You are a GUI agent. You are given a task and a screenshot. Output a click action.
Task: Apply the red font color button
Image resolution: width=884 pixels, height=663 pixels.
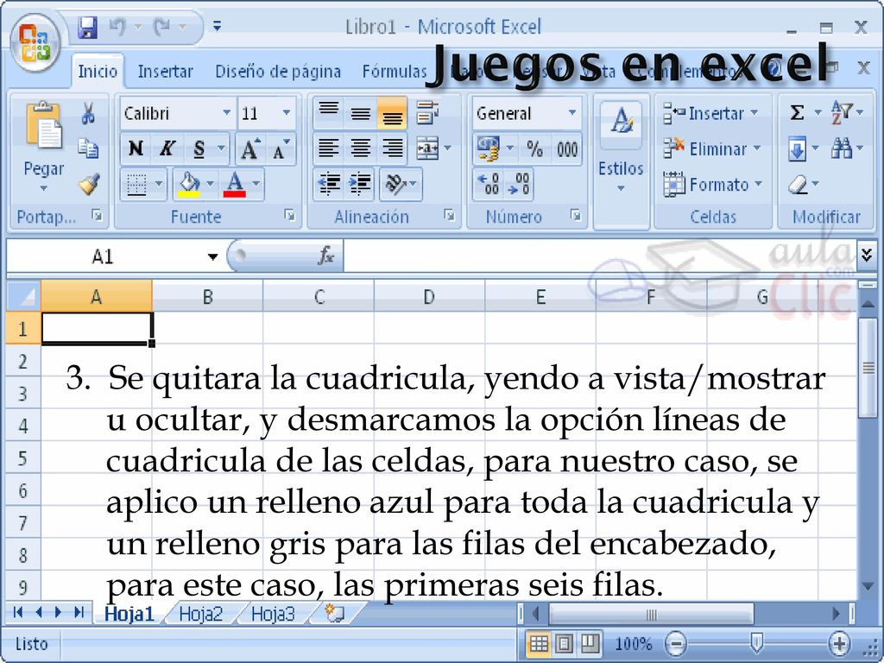tap(235, 185)
